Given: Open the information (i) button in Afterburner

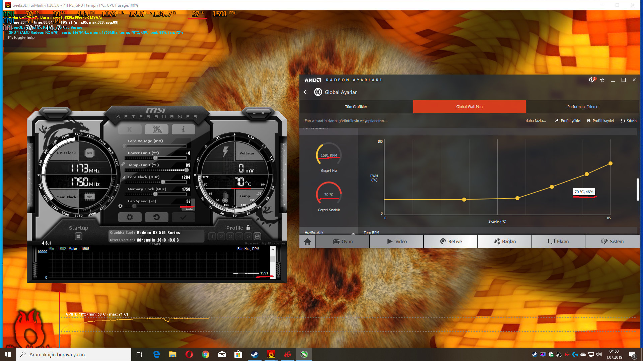Looking at the screenshot, I should click(183, 129).
